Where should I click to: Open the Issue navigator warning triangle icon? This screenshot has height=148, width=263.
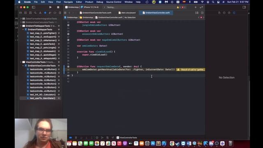pyautogui.click(x=40, y=13)
